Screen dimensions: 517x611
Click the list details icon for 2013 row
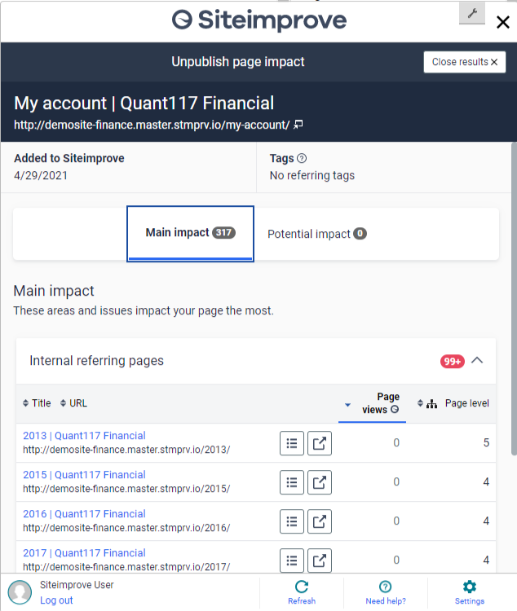tap(292, 443)
